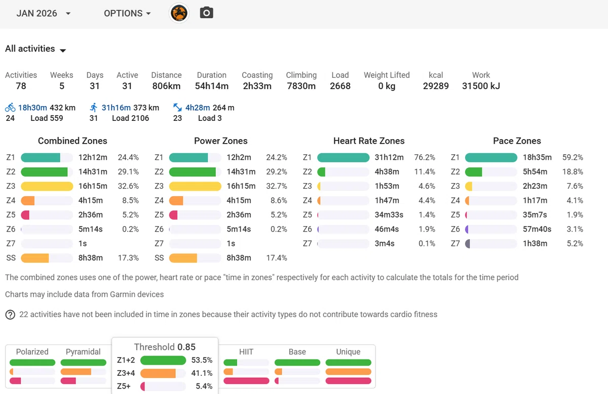
Task: Select the Base training distribution
Action: [x=297, y=366]
